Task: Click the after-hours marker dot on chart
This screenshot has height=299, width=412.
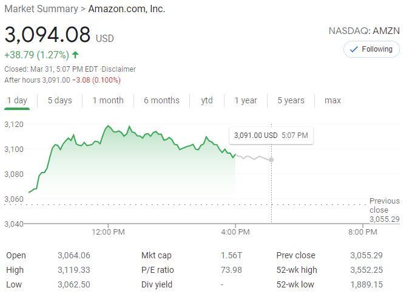Action: 271,160
